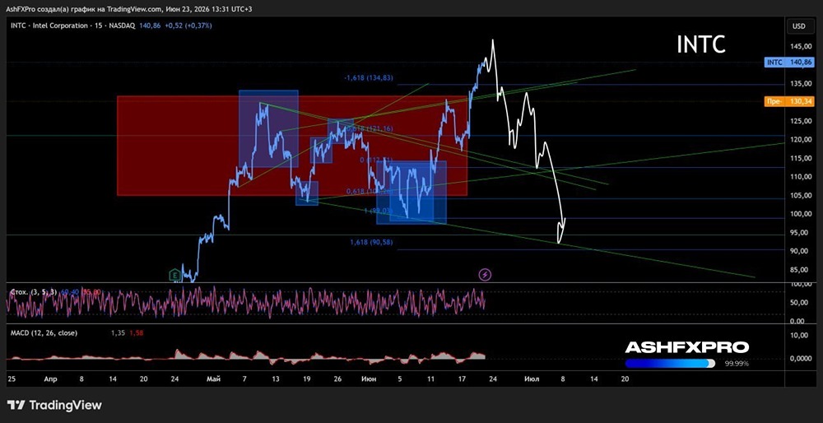Click the orange pre-market 130,34 label
823x423 pixels.
point(790,102)
